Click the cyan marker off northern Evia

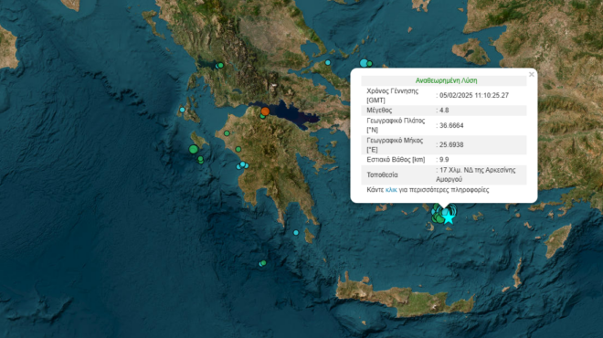[x=328, y=63]
